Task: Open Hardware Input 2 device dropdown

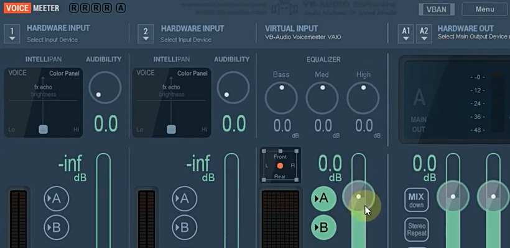Action: (145, 33)
